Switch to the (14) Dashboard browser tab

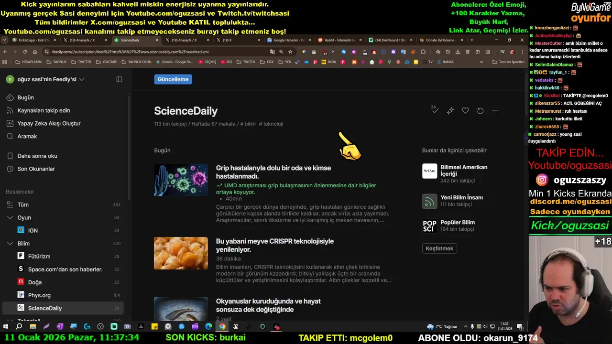tap(390, 40)
